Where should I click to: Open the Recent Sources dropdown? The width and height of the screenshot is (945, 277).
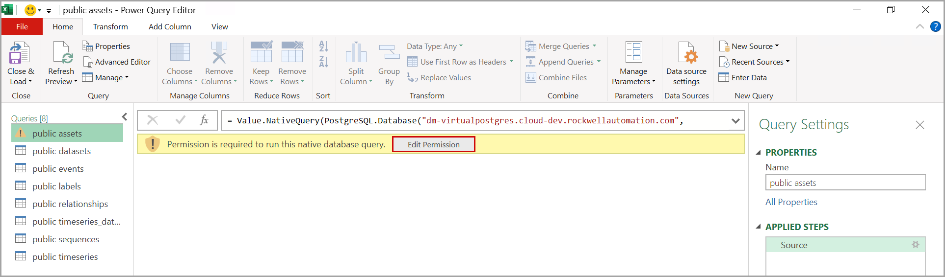[x=754, y=62]
